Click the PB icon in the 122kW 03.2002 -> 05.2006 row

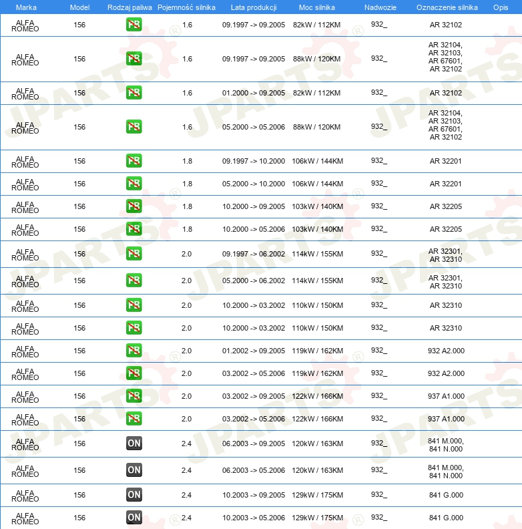(x=134, y=419)
